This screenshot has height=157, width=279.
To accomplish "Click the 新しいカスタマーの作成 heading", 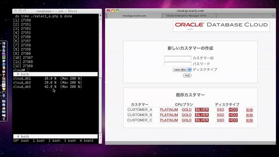I will pyautogui.click(x=190, y=48).
